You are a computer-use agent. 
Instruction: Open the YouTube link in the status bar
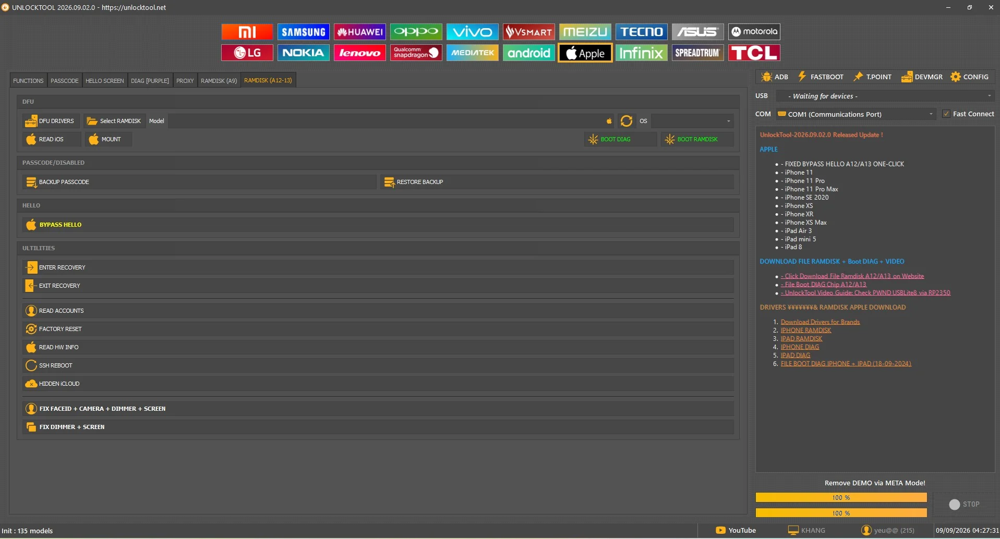point(736,530)
